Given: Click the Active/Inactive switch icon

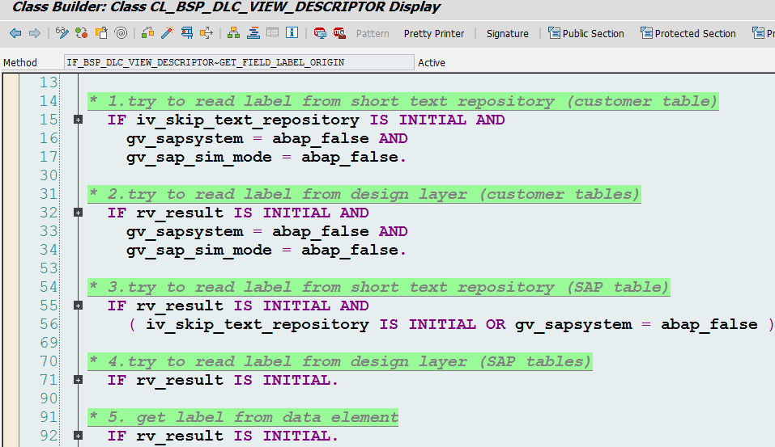Looking at the screenshot, I should (82, 33).
